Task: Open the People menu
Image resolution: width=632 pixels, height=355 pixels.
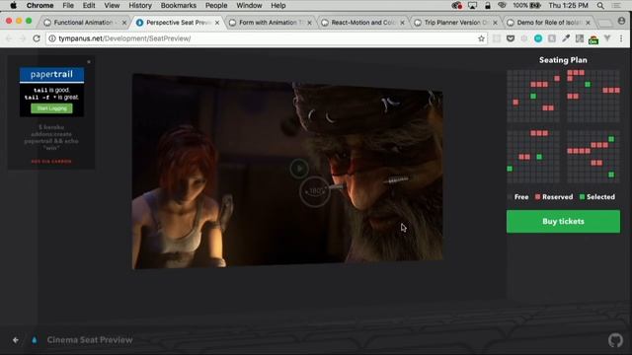Action: 216,6
